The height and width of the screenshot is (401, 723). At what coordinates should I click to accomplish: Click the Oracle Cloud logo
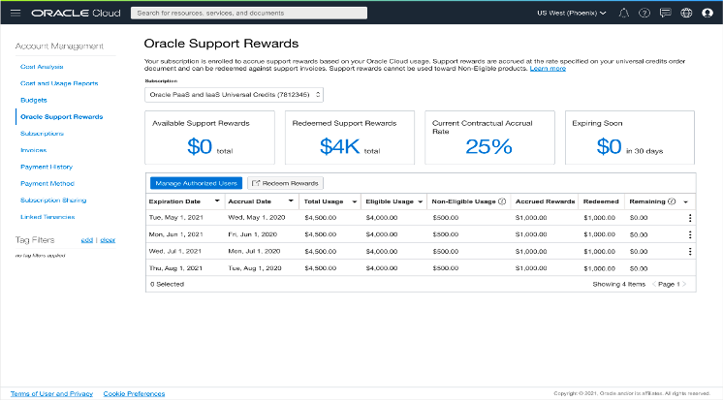tap(77, 13)
